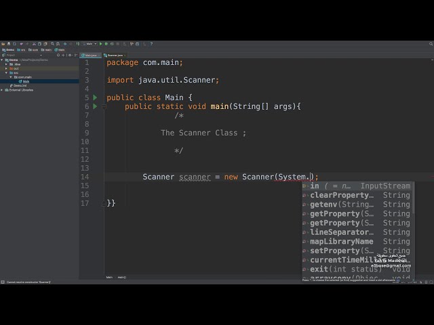Open Project panel gear settings
Screen dimensions: 434x325
tap(70, 55)
